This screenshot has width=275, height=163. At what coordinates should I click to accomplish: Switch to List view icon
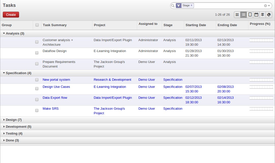pyautogui.click(x=244, y=15)
